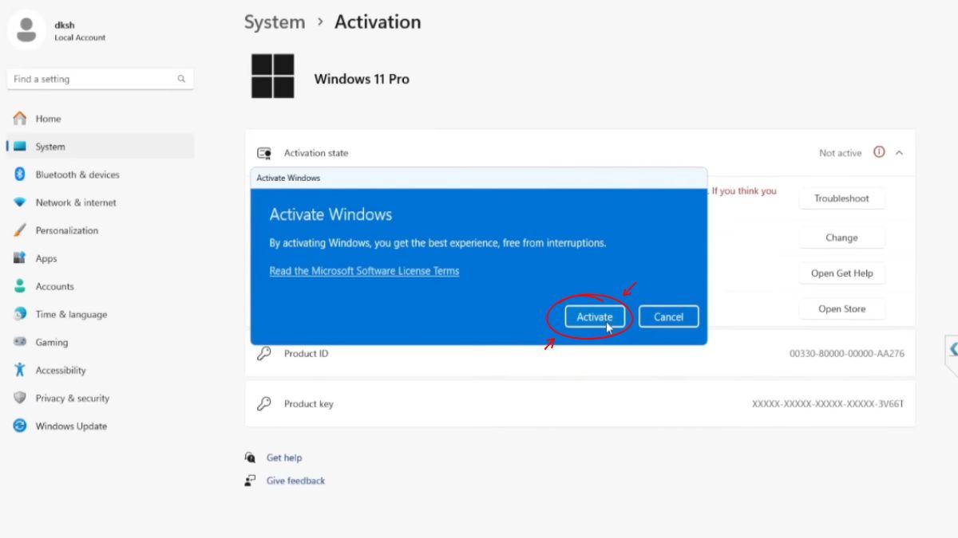Image resolution: width=958 pixels, height=538 pixels.
Task: Collapse the Activation state section chevron
Action: click(x=899, y=152)
